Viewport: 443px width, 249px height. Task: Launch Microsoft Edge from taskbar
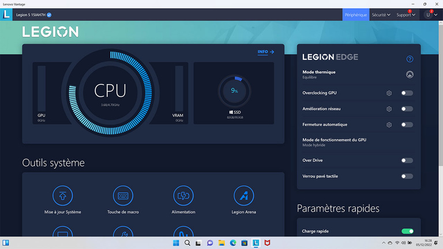click(x=233, y=243)
